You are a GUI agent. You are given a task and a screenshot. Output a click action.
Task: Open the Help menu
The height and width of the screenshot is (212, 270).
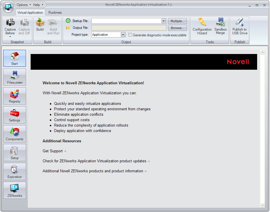(38, 5)
